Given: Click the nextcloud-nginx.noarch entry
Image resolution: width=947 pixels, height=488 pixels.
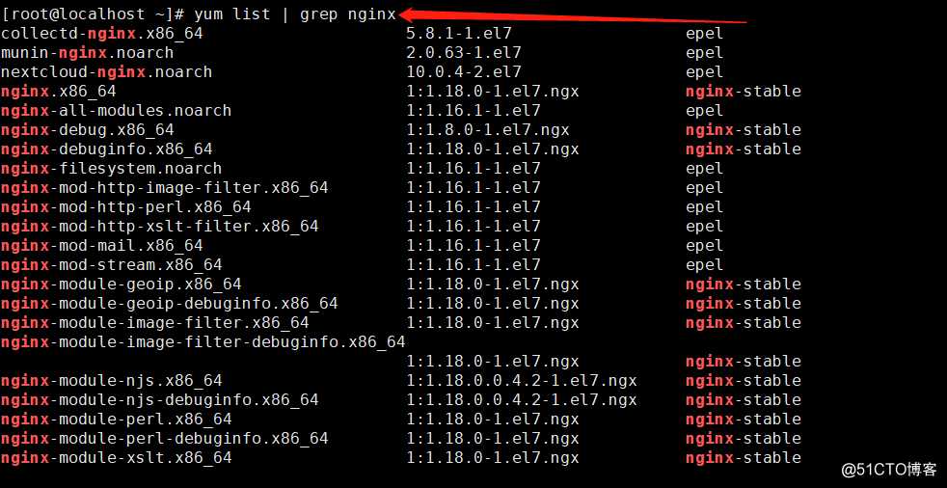Looking at the screenshot, I should [x=107, y=72].
